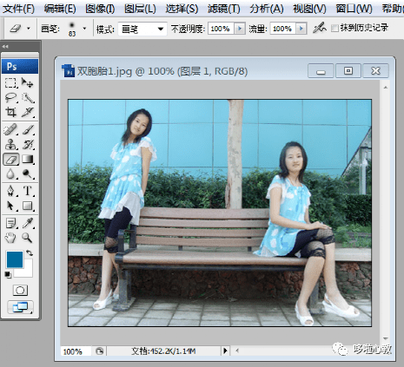
Task: Select the Crop tool
Action: (11, 112)
